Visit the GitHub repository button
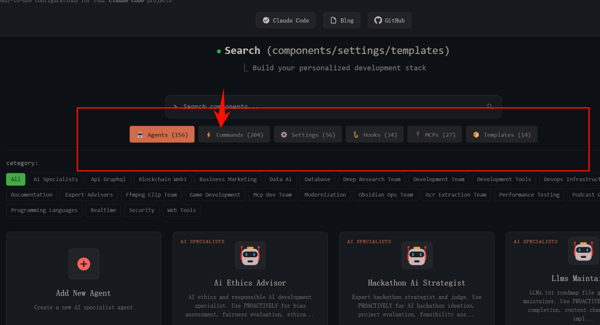The image size is (600, 325). pyautogui.click(x=389, y=21)
